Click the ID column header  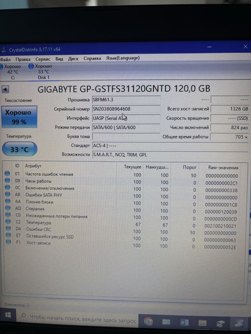tap(17, 166)
